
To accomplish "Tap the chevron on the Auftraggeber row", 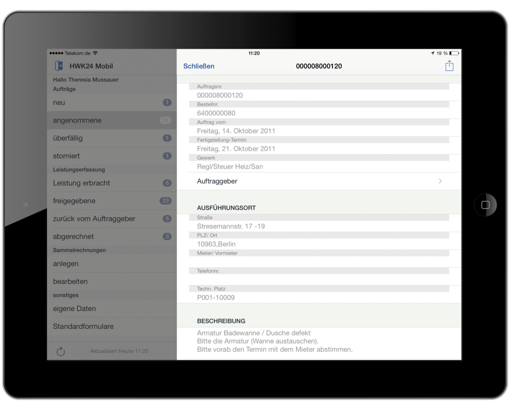I will click(440, 181).
